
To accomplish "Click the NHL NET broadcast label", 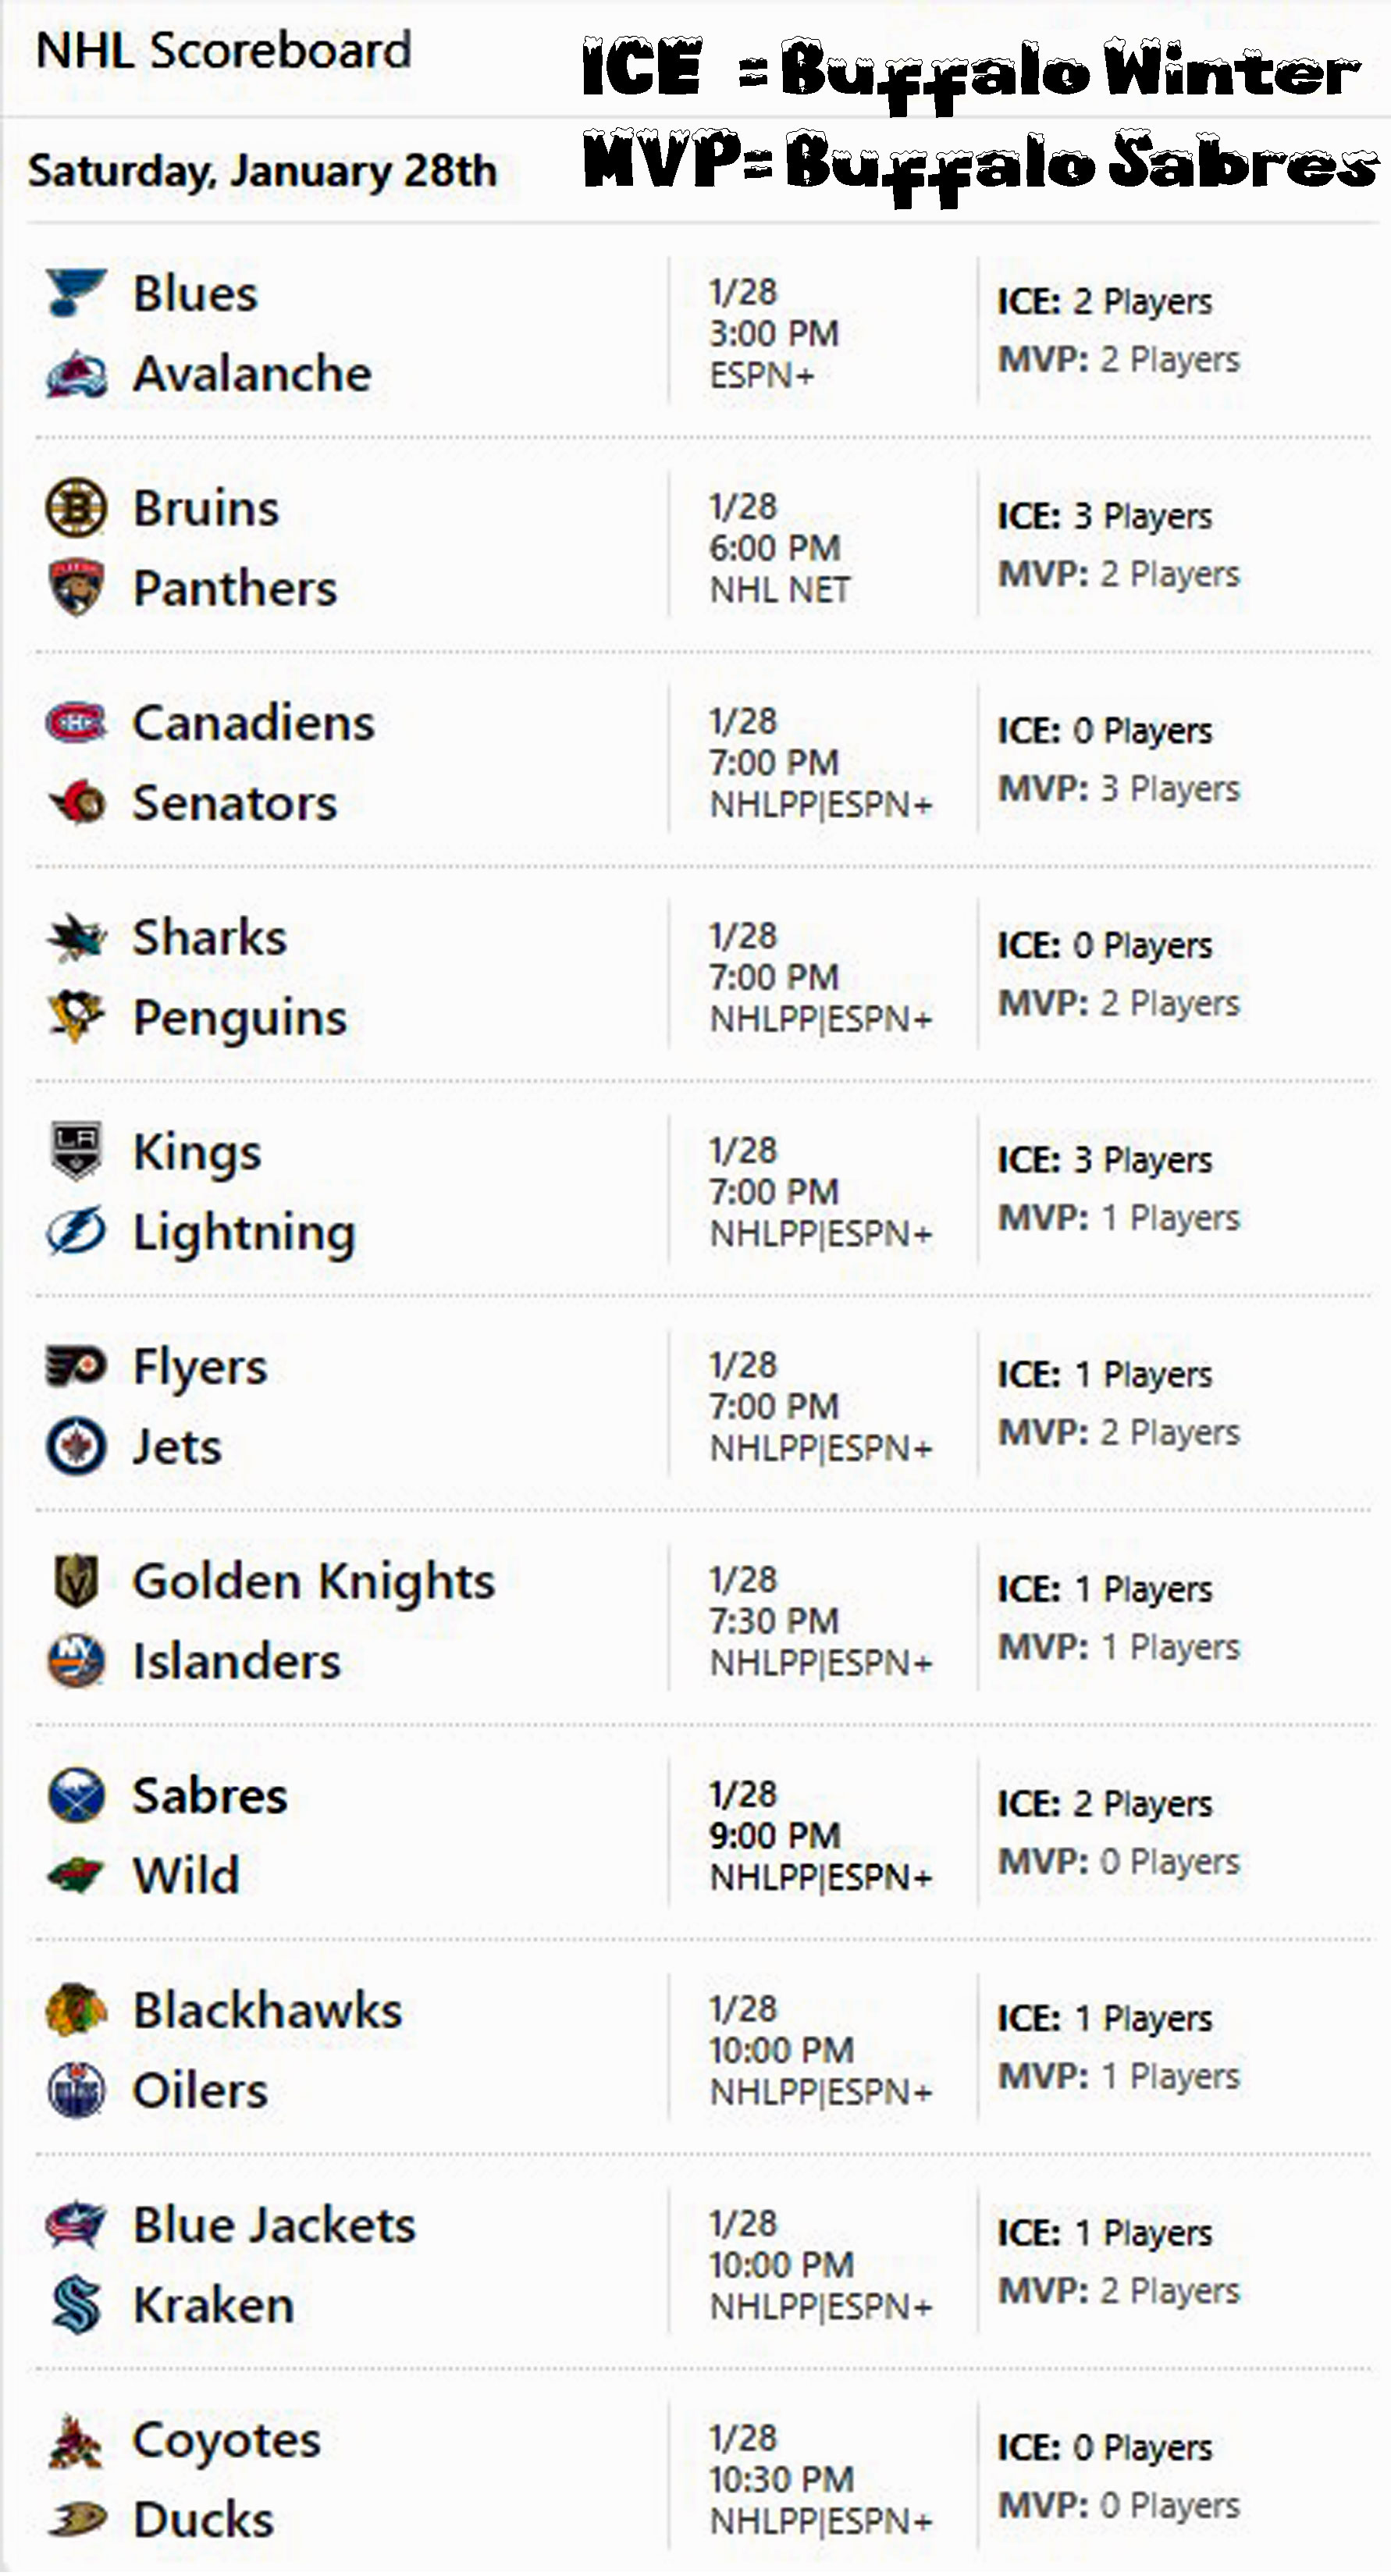I will (x=779, y=590).
